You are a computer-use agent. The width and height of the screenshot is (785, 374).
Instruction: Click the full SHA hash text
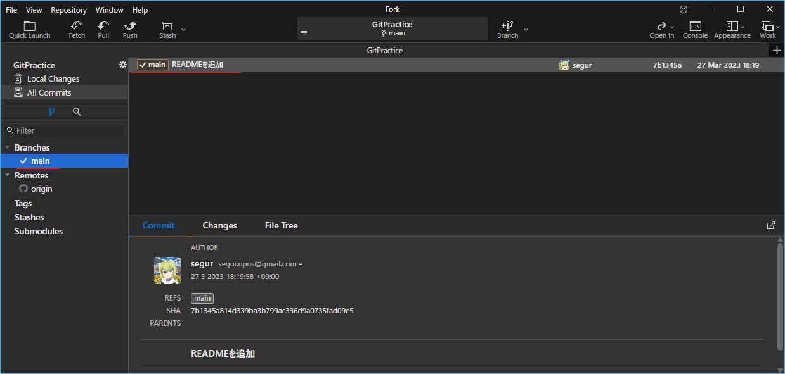click(x=272, y=311)
